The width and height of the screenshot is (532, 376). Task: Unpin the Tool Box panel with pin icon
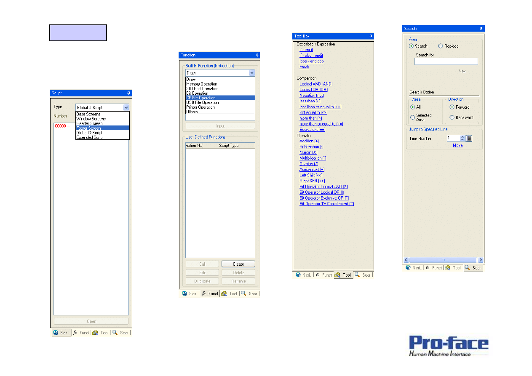pos(371,37)
